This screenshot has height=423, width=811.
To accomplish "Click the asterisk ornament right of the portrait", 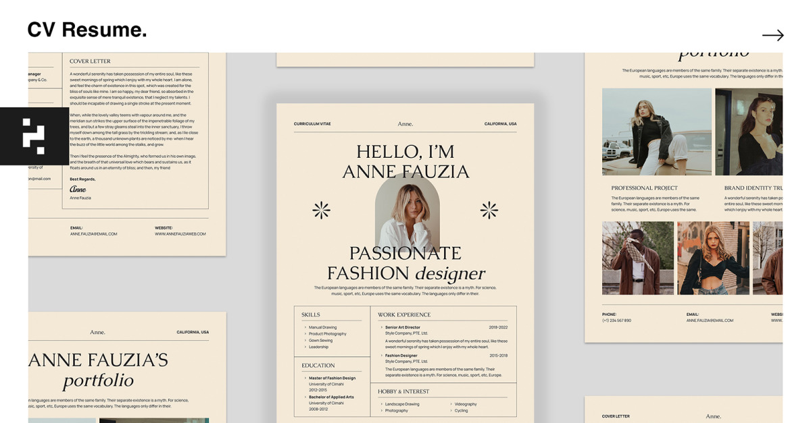I will pos(489,210).
